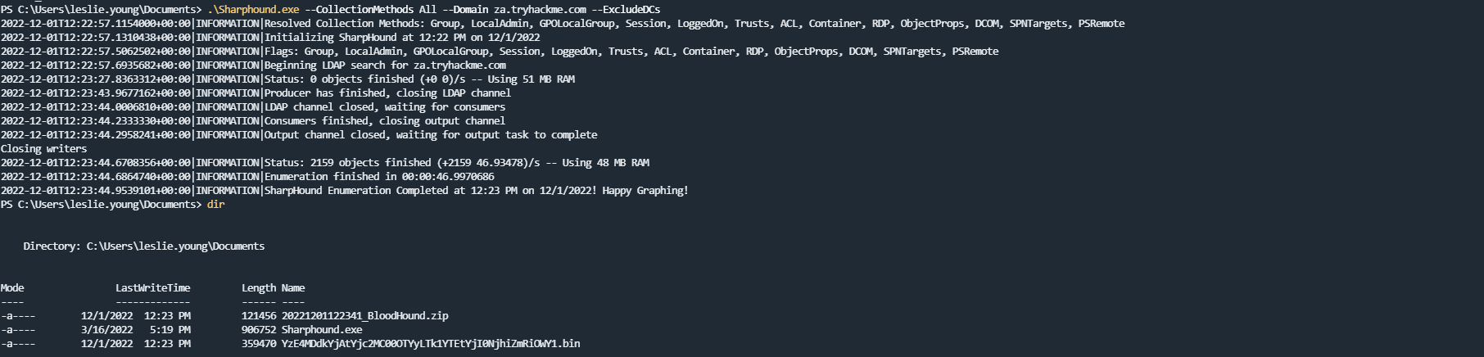Click the 3/16/2022 date in listing
This screenshot has height=357, width=1484.
click(106, 329)
